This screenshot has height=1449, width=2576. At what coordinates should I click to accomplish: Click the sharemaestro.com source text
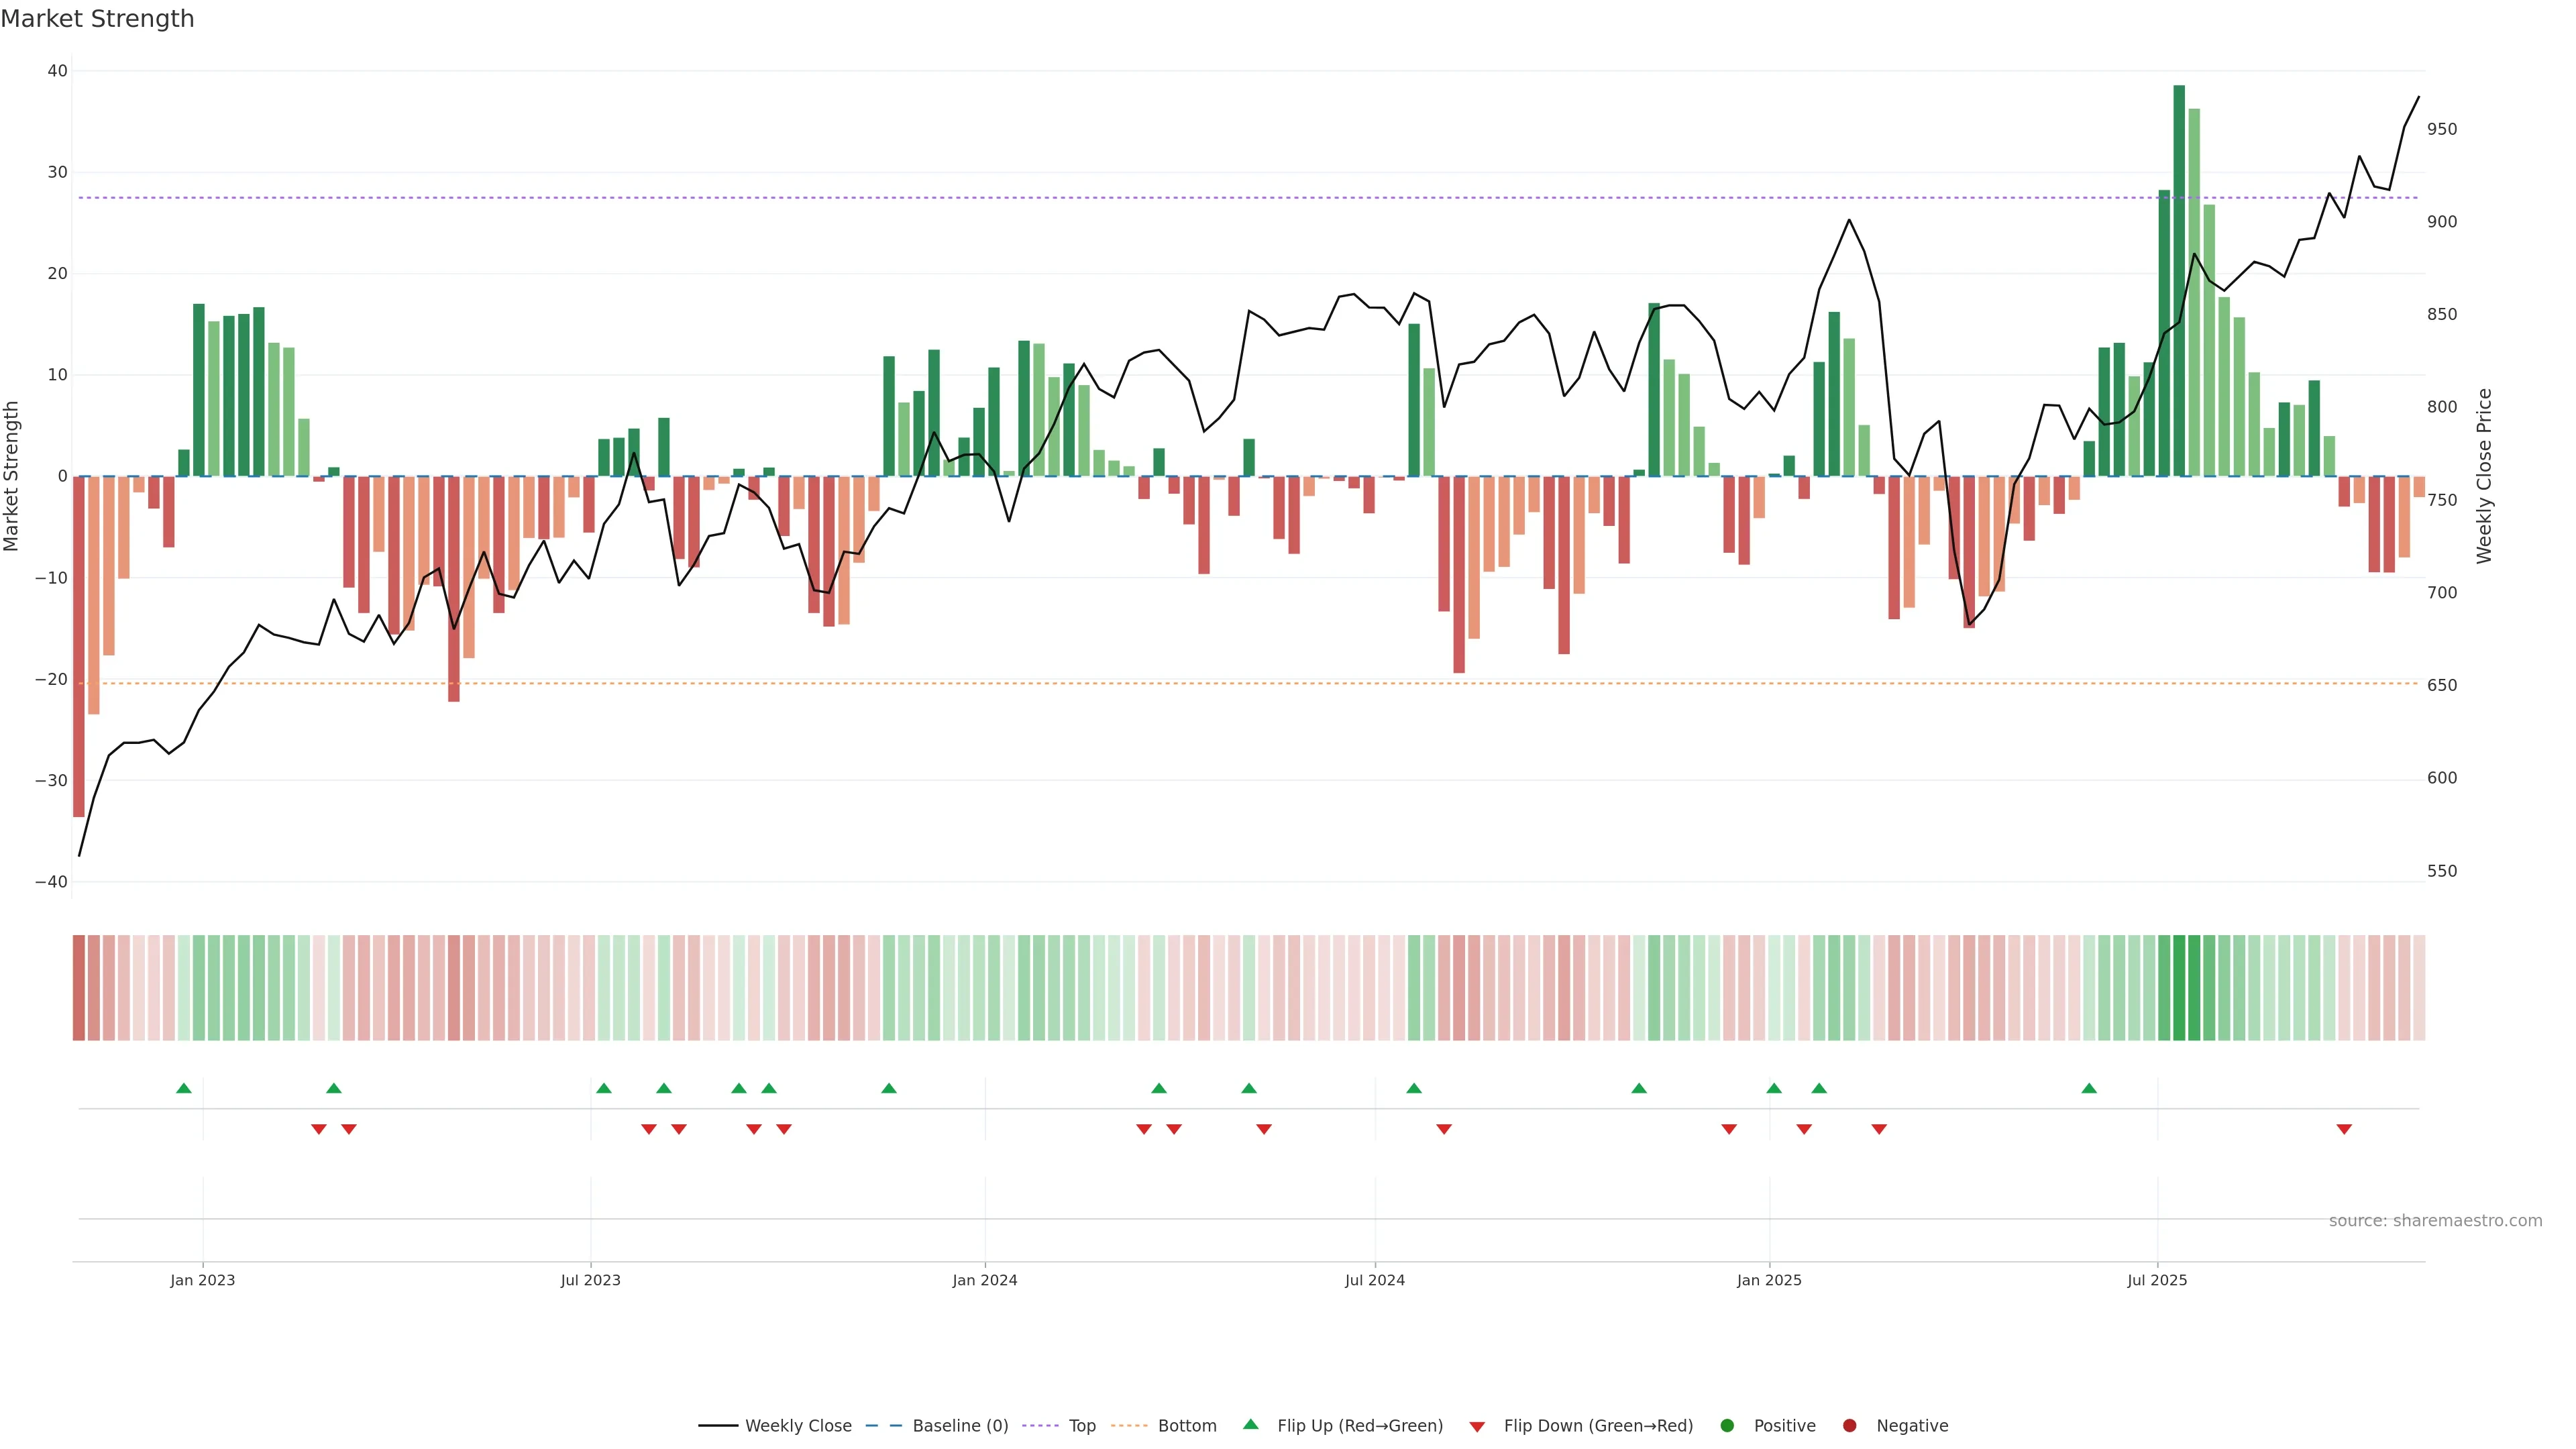[x=2435, y=1221]
